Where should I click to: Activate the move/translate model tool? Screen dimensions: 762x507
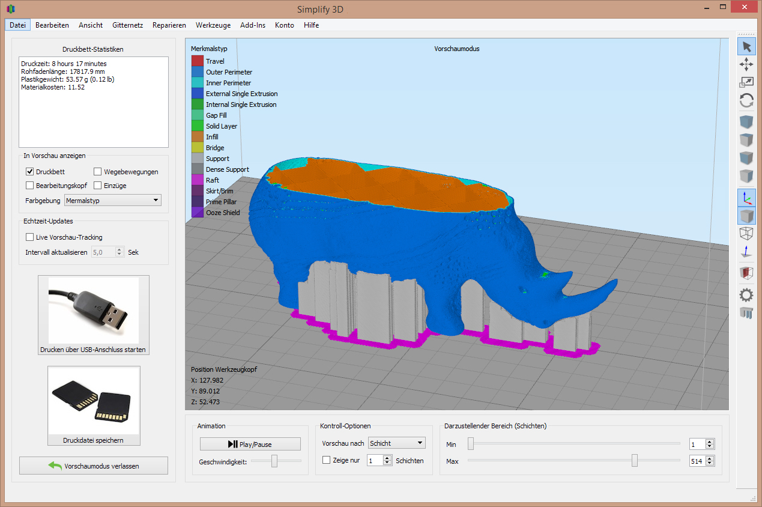[x=746, y=64]
